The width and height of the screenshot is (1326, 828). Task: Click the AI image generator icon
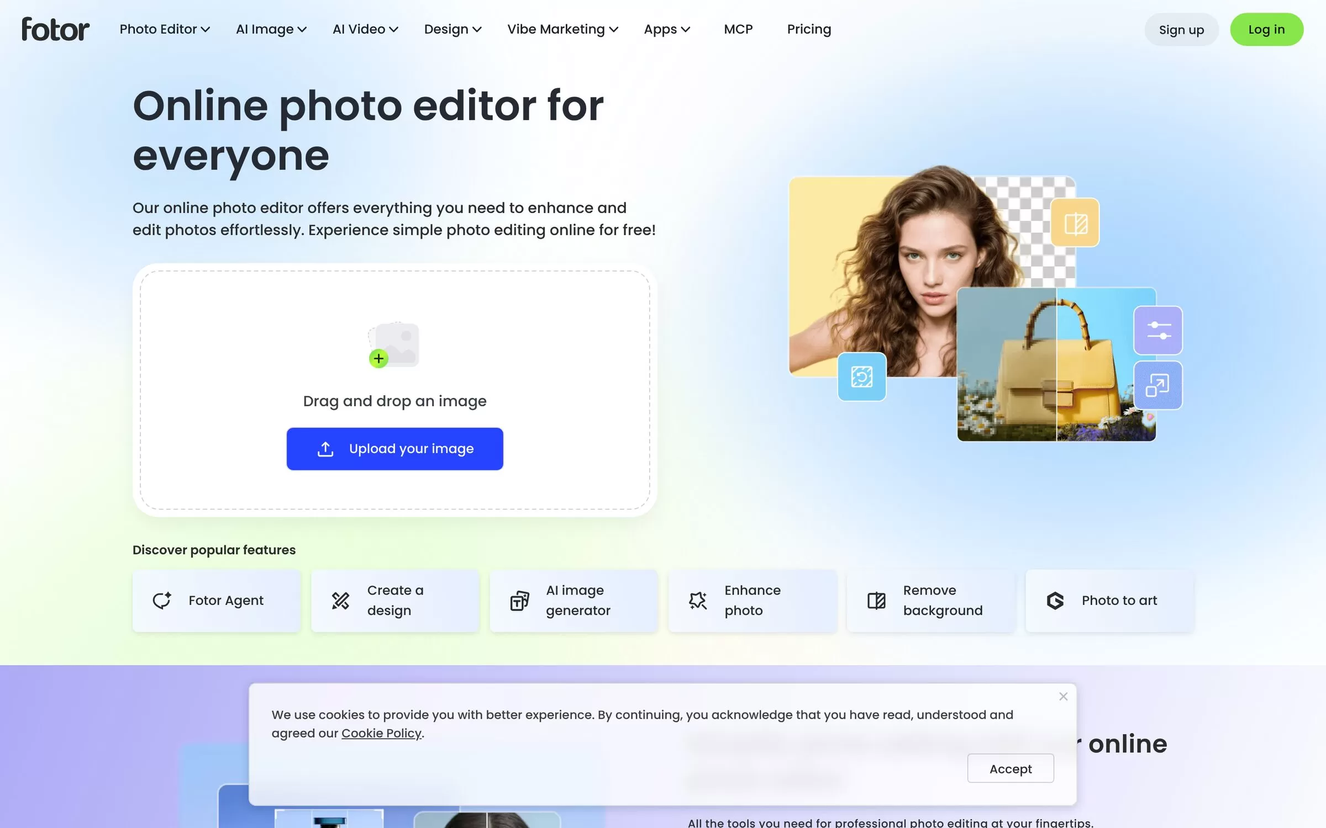519,601
